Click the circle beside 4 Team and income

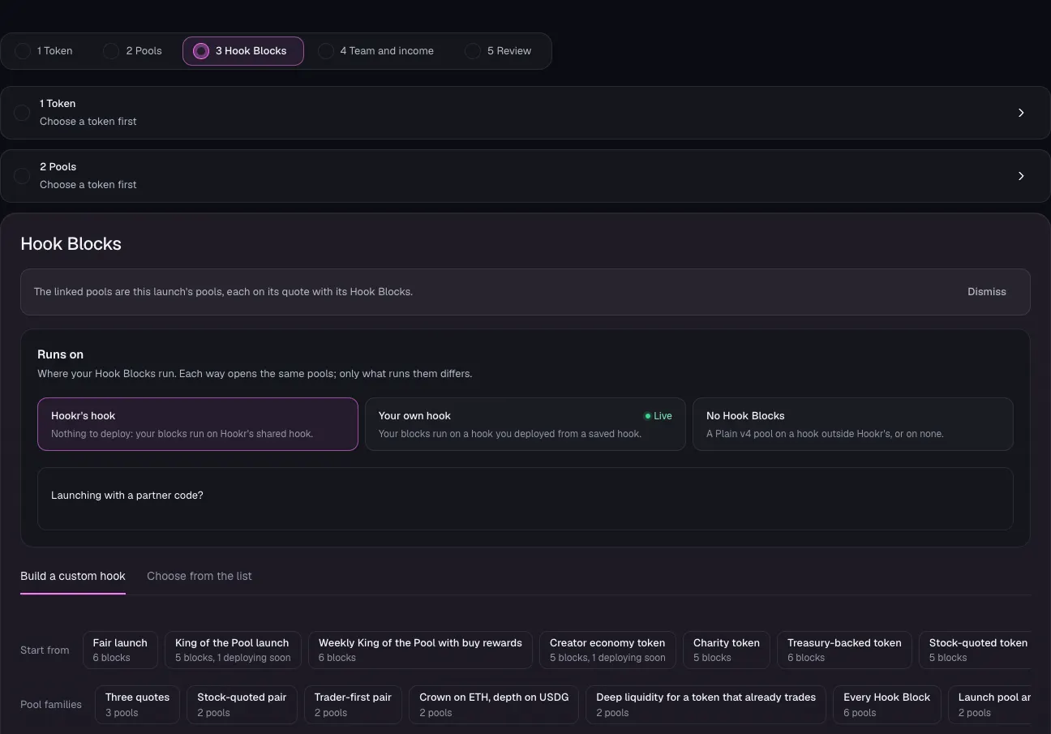(325, 51)
